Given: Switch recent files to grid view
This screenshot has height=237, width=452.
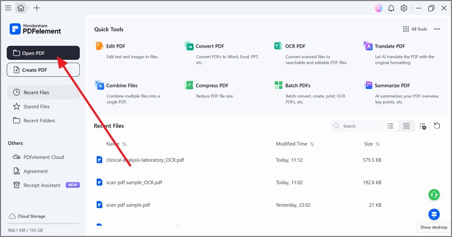Looking at the screenshot, I should 406,126.
